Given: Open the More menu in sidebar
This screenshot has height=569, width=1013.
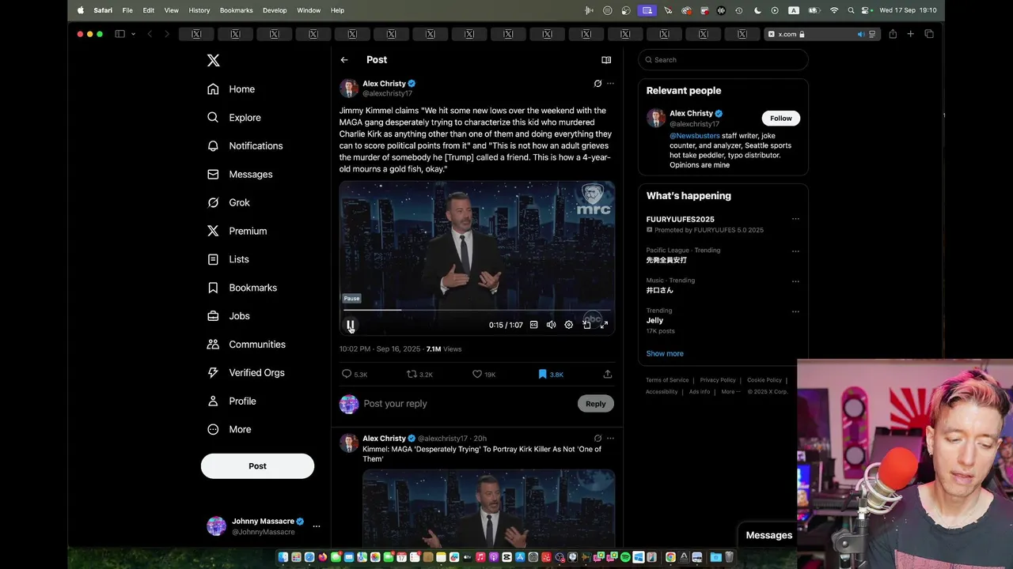Looking at the screenshot, I should (229, 430).
